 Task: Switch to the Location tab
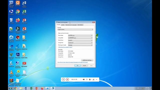tap(63, 25)
